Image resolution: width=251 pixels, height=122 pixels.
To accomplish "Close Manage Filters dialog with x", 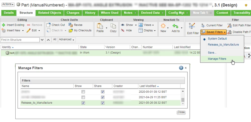I will pos(186,68).
